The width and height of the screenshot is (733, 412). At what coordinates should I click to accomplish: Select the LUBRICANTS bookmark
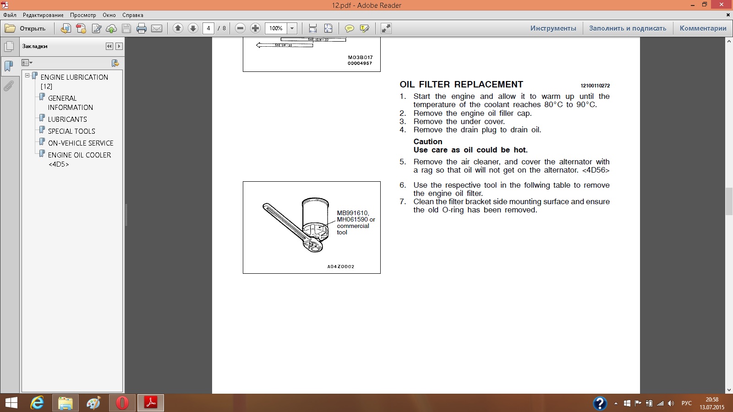point(67,119)
